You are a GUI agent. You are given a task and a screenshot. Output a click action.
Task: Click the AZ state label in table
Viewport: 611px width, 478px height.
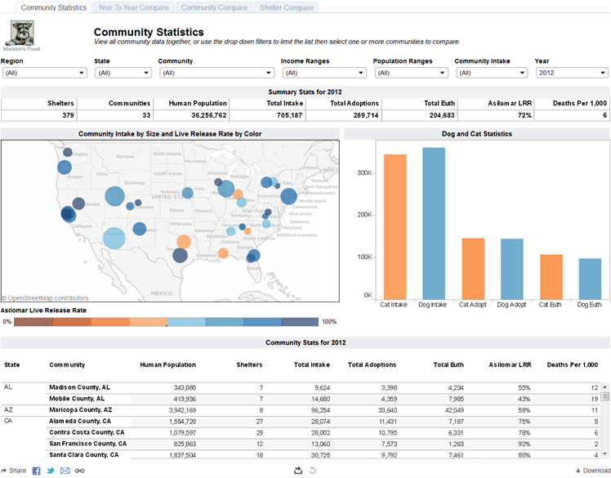[x=8, y=409]
